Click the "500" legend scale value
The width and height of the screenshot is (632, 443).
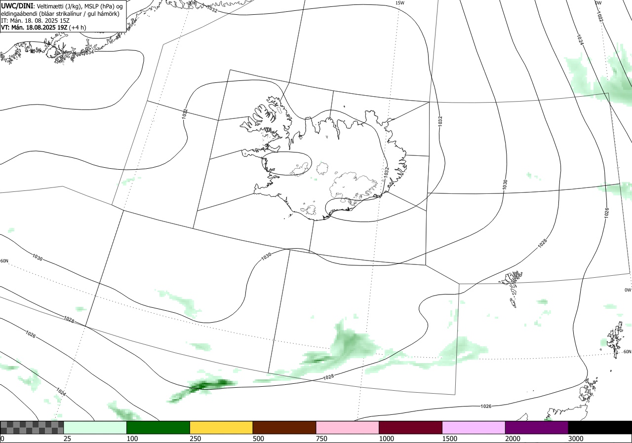click(259, 439)
